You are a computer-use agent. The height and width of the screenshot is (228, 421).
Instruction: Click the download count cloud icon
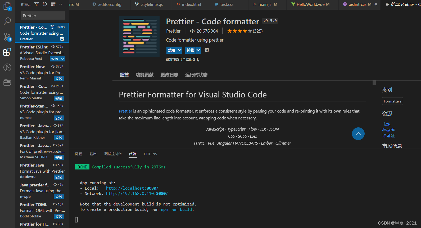coord(192,31)
